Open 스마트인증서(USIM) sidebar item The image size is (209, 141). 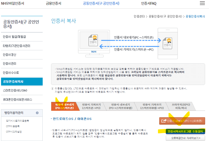click(22, 90)
